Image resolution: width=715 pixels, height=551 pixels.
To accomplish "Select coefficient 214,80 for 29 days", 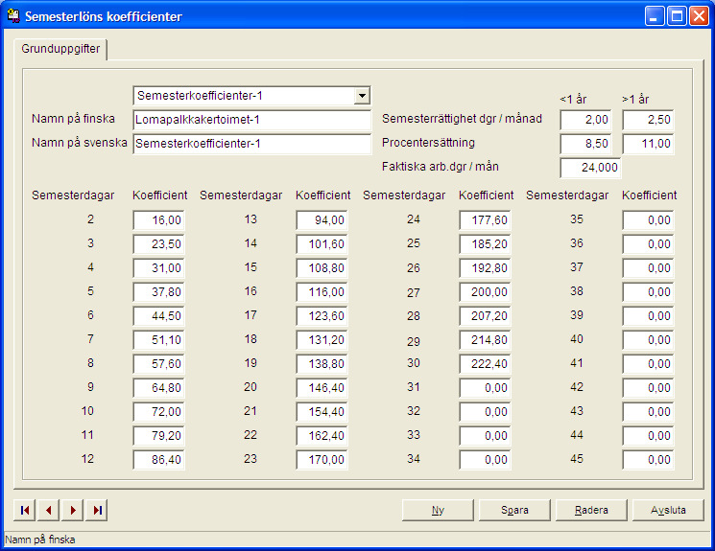I will click(486, 340).
